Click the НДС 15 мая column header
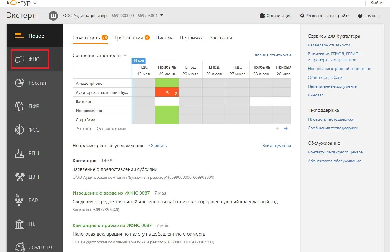The image size is (390, 252). click(x=143, y=70)
